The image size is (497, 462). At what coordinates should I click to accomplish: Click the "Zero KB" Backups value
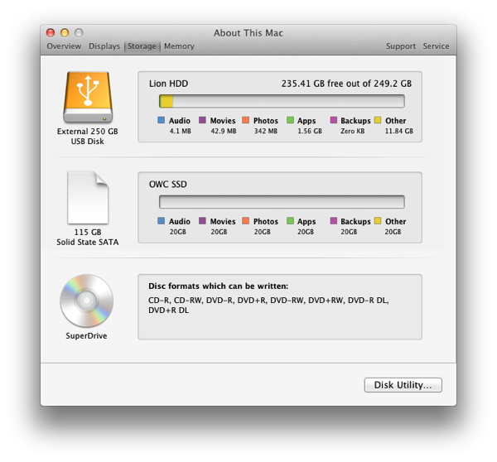353,131
